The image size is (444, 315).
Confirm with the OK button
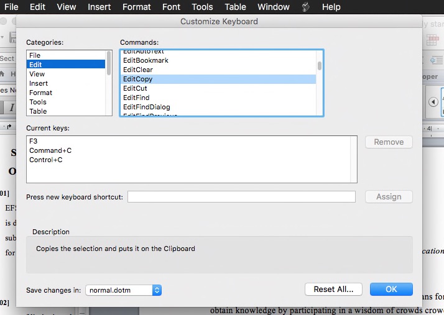[x=391, y=290]
